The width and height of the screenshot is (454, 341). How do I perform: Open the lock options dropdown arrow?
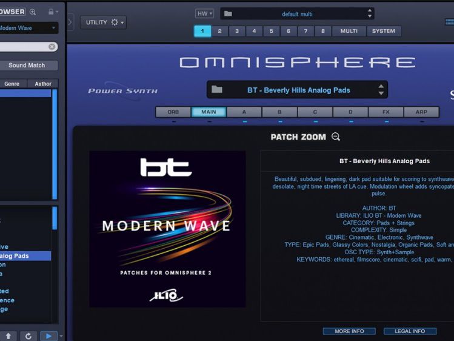point(57,12)
